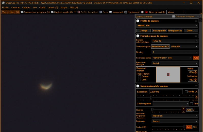Open the Cameras menu
203x132 pixels.
(x=15, y=8)
